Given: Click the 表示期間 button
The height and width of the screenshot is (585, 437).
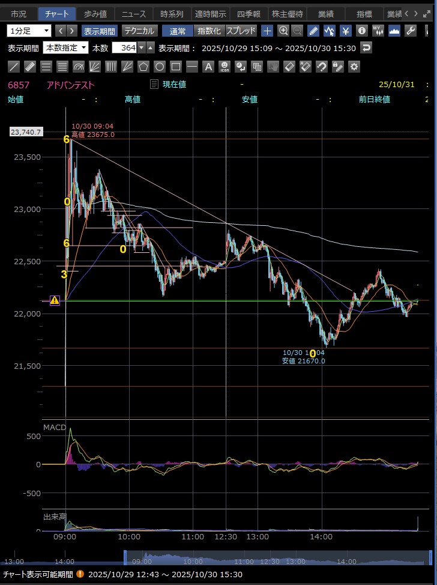Looking at the screenshot, I should pyautogui.click(x=100, y=31).
